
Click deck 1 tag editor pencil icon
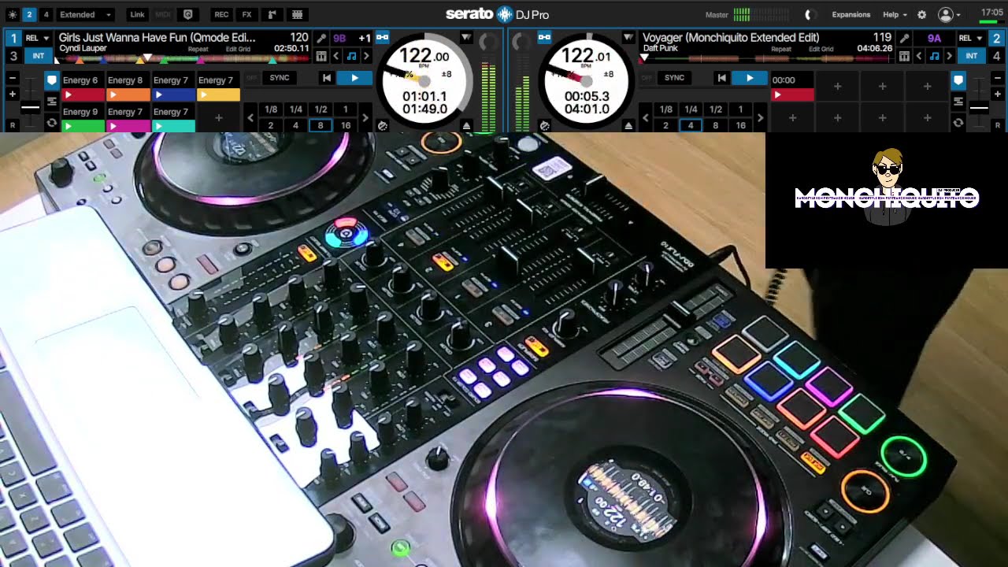coord(321,38)
